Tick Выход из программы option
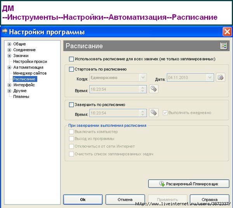This screenshot has width=233, height=208. point(71,139)
